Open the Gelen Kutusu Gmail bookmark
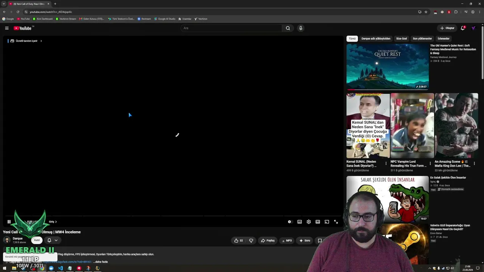The height and width of the screenshot is (272, 484). coord(92,19)
